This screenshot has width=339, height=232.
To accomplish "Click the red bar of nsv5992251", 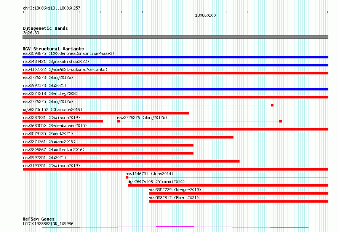I will click(131, 161).
